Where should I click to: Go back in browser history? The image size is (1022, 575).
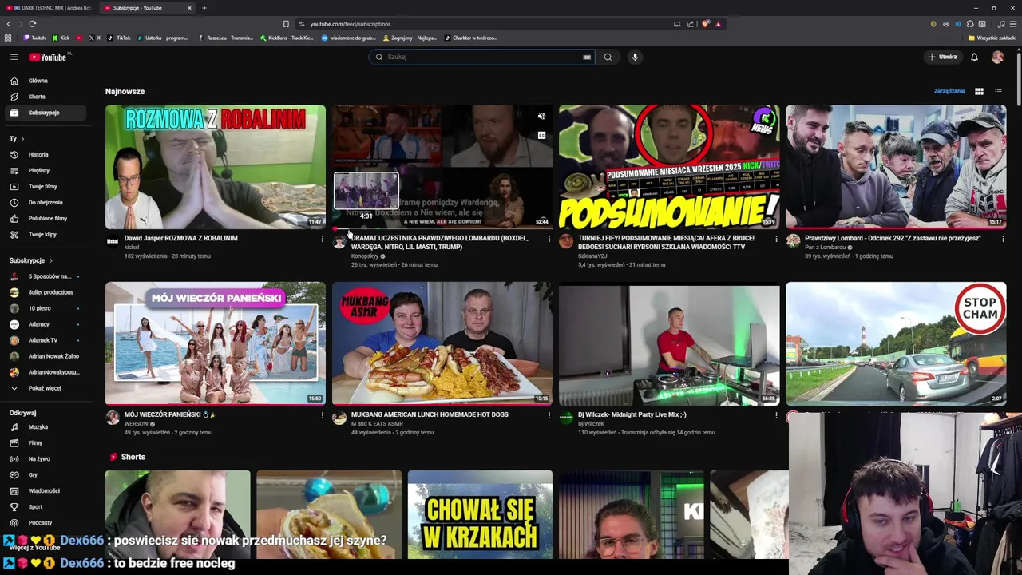point(9,24)
